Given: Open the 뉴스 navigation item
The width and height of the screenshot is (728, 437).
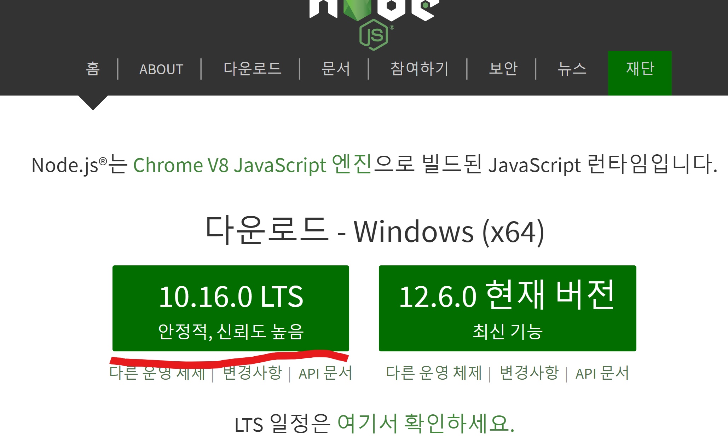Looking at the screenshot, I should pyautogui.click(x=572, y=69).
